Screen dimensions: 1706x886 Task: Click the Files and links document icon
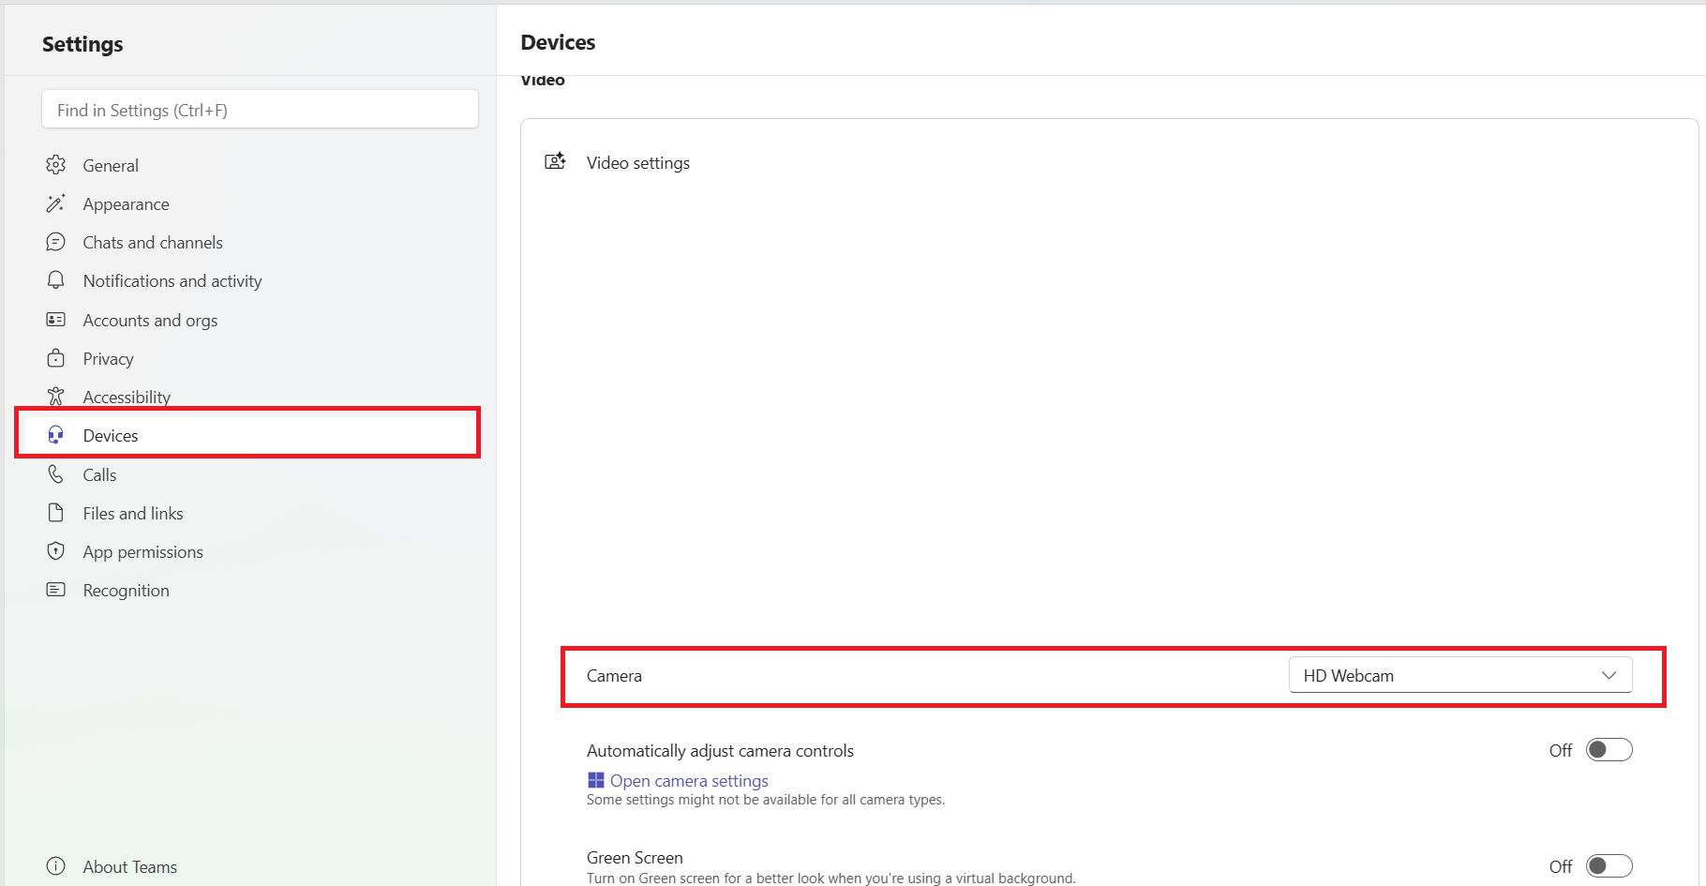(56, 513)
